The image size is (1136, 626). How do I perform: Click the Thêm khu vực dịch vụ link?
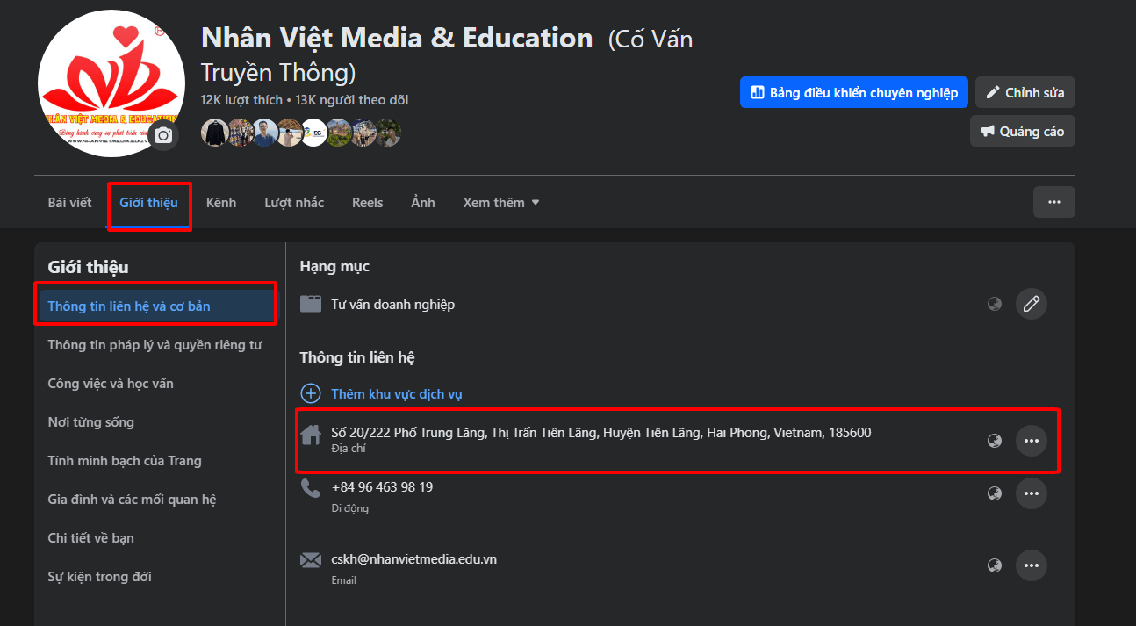coord(397,394)
